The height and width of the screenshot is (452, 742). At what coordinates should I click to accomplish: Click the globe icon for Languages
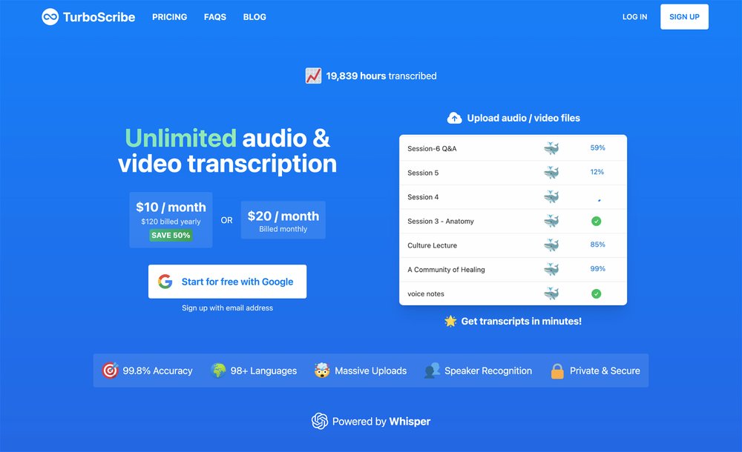(x=218, y=370)
